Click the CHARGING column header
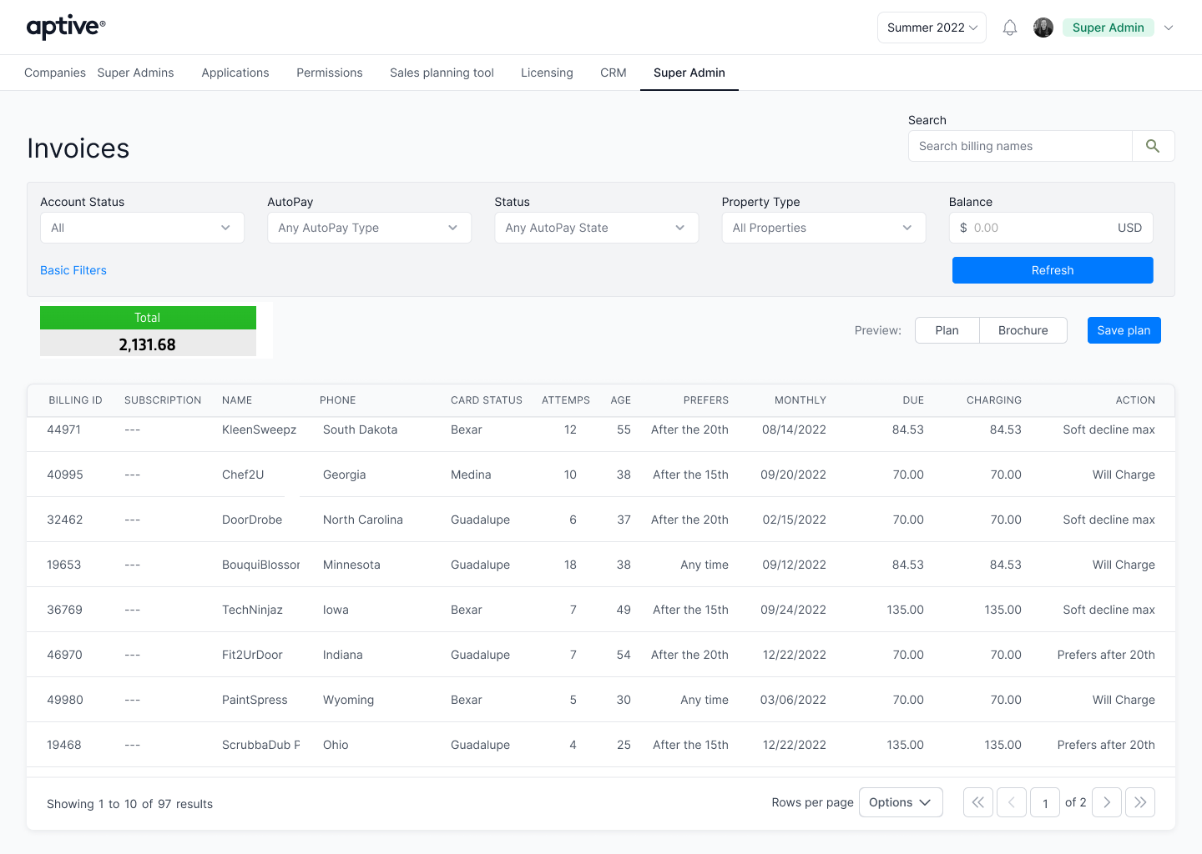Screen dimensions: 1202x854 994,400
